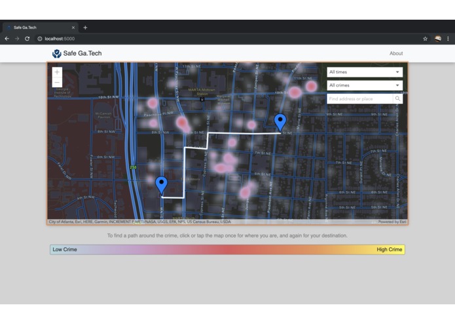Click the browser back arrow
The image size is (455, 324).
click(7, 39)
